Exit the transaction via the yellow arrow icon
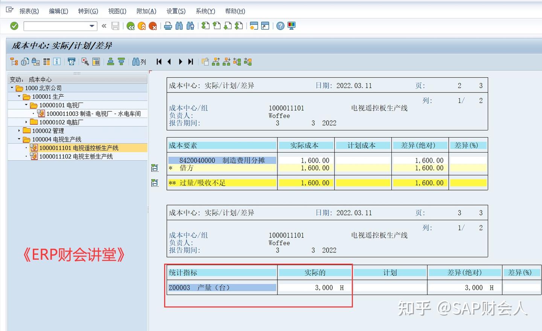This screenshot has width=542, height=331. (142, 26)
